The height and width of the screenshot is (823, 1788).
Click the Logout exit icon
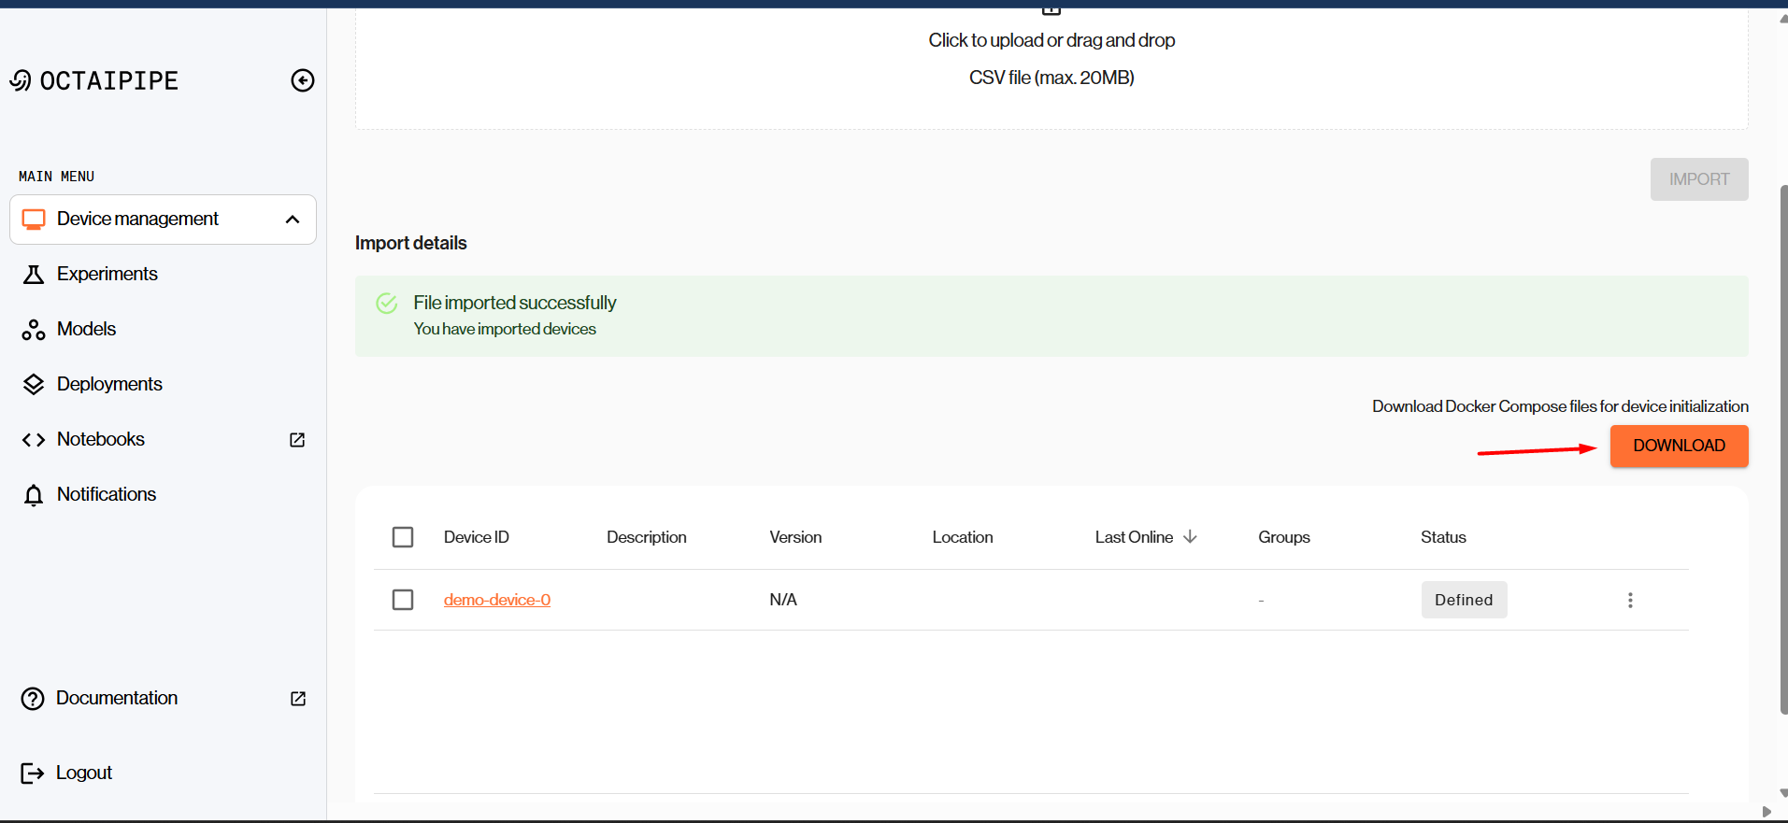pos(33,773)
